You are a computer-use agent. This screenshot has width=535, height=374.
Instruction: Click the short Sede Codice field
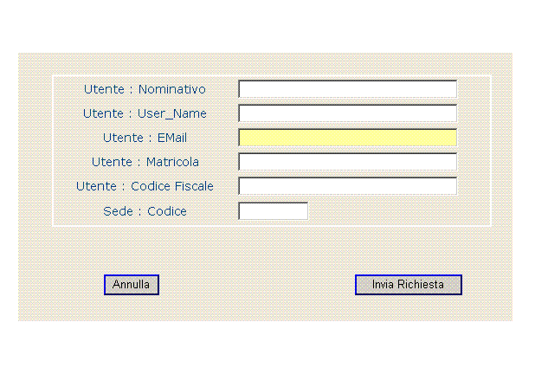coord(273,211)
